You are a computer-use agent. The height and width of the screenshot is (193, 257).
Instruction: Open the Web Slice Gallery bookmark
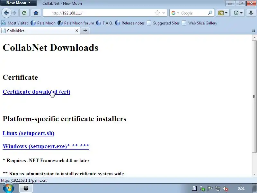click(x=199, y=23)
